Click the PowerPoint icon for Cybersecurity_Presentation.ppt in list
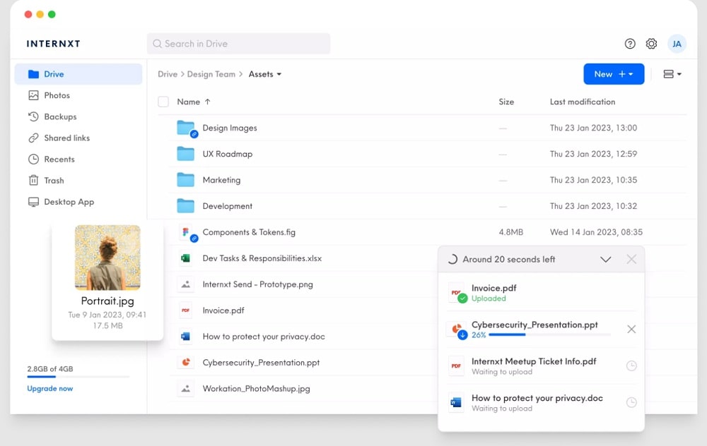The height and width of the screenshot is (446, 707). click(185, 362)
